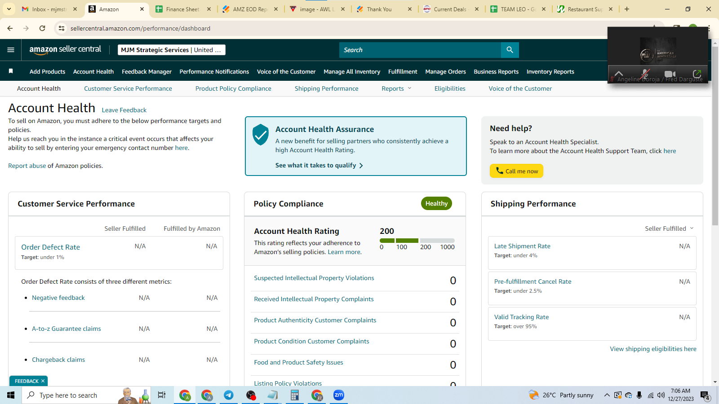Expand the Reports dropdown menu
The height and width of the screenshot is (404, 719).
click(396, 88)
